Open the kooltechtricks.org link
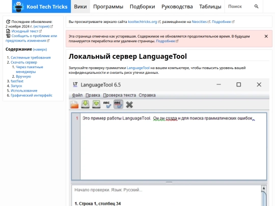The width and height of the screenshot is (275, 206). tap(143, 22)
